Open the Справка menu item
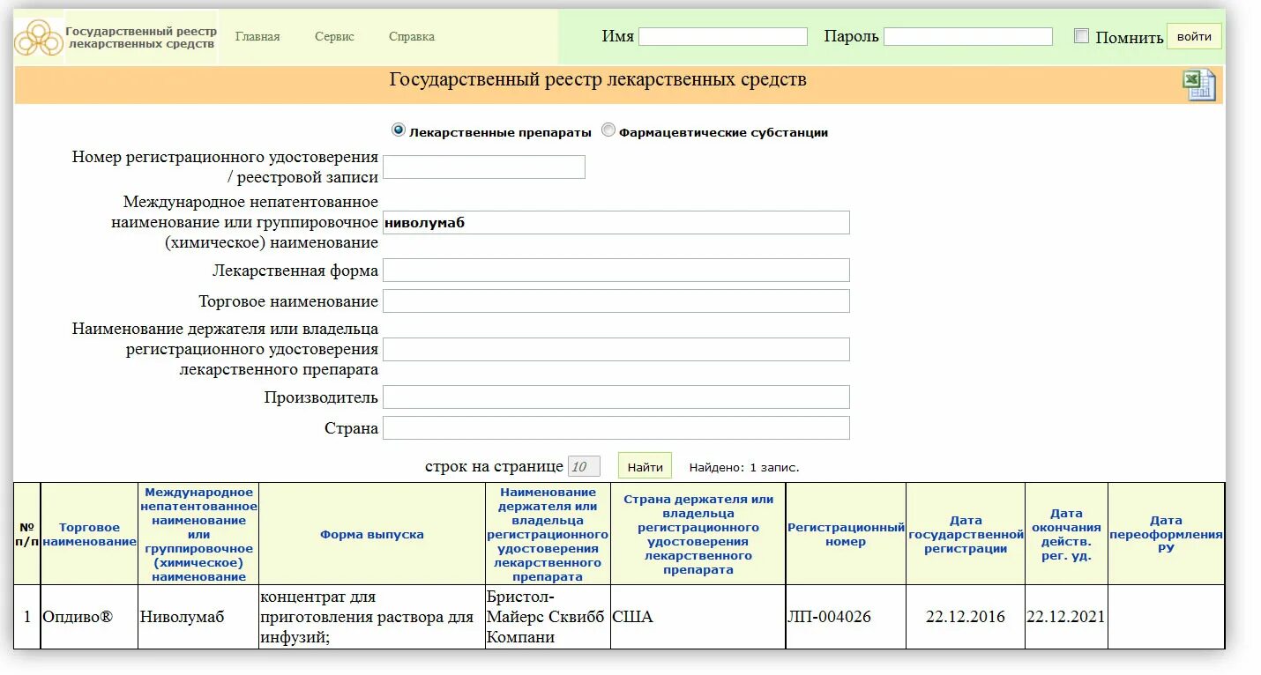This screenshot has width=1261, height=675. click(x=412, y=37)
